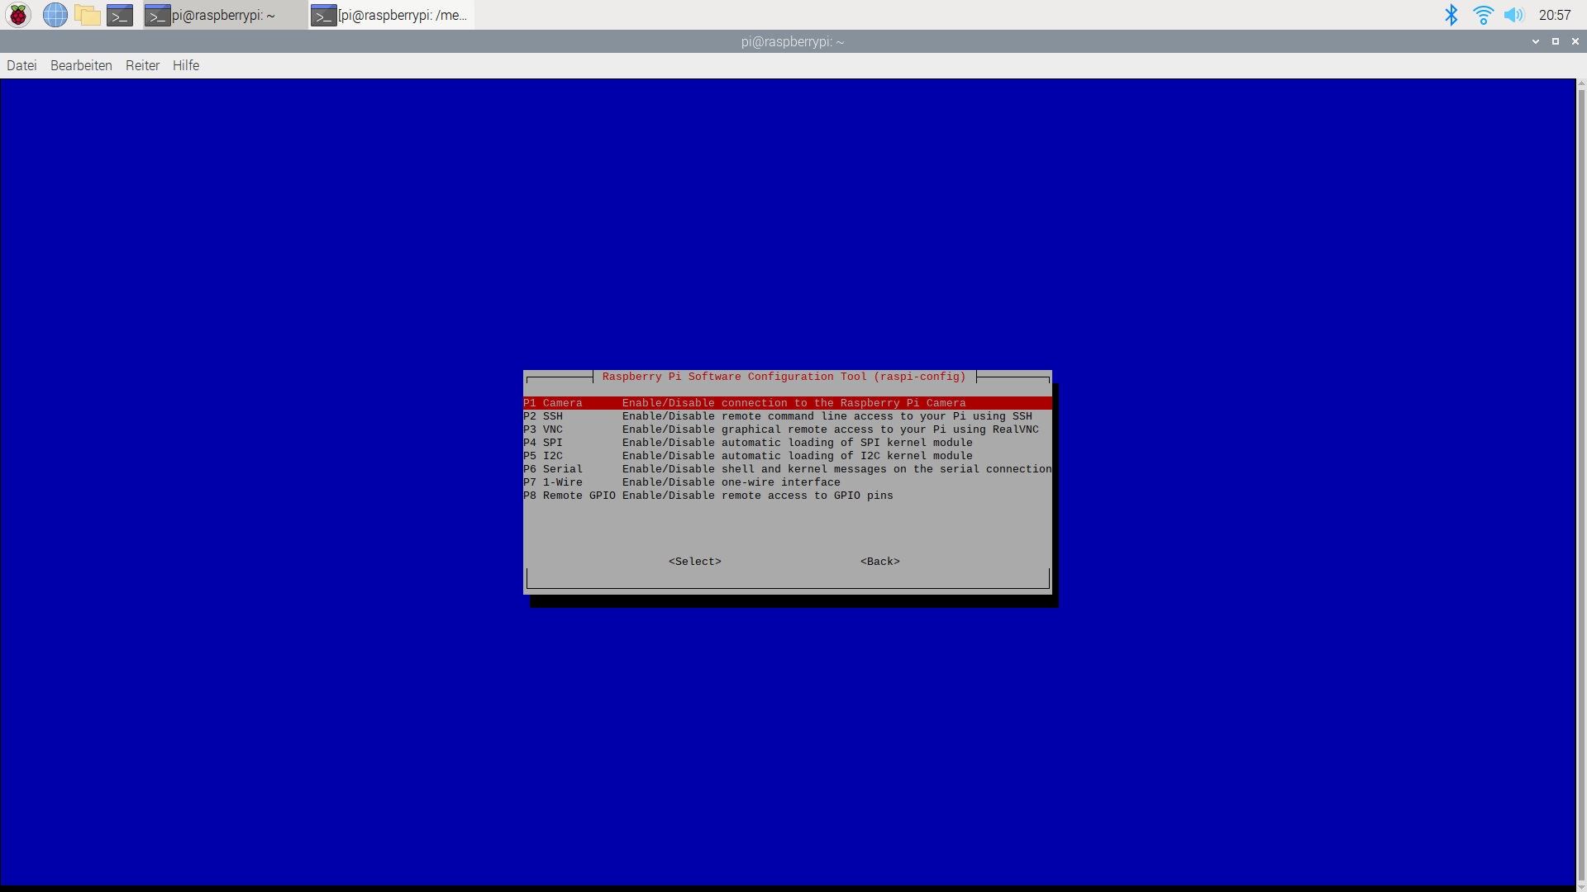This screenshot has width=1587, height=892.
Task: Click the volume speaker icon
Action: click(x=1513, y=15)
